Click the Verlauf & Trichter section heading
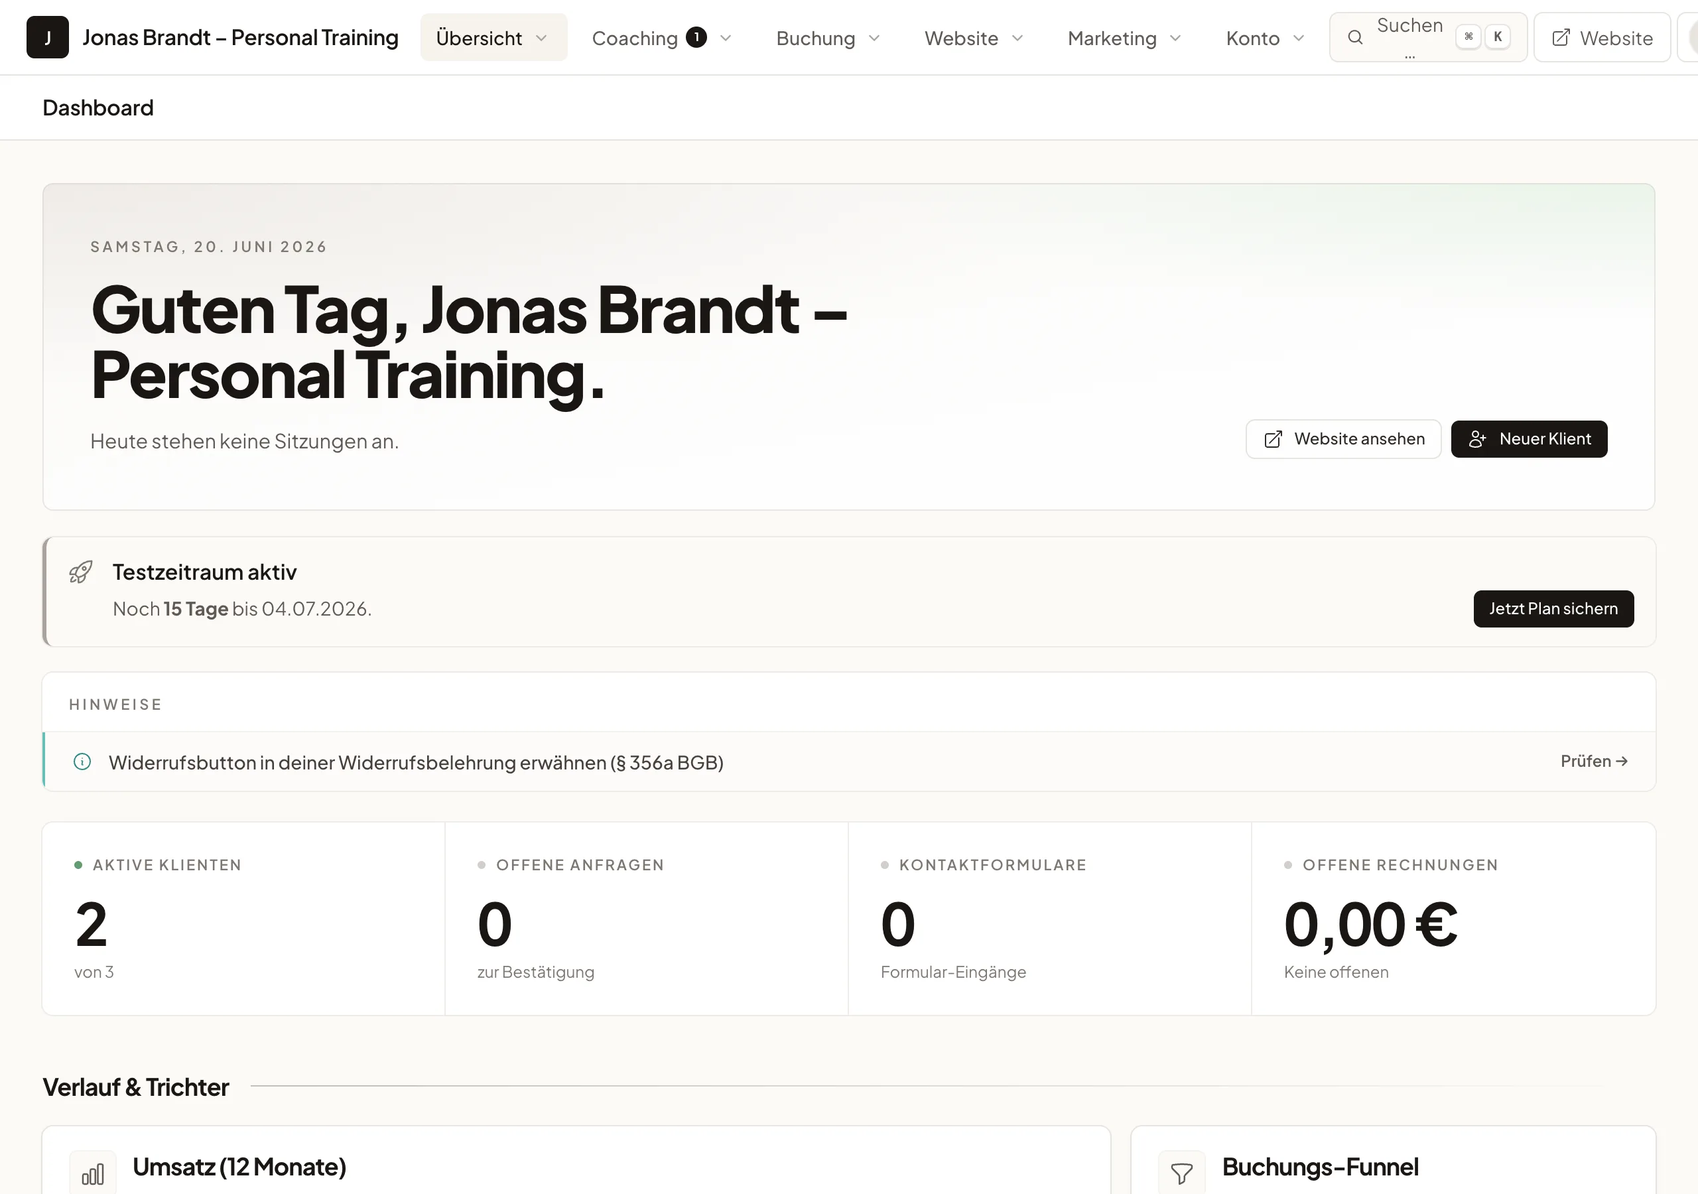Viewport: 1698px width, 1194px height. pyautogui.click(x=136, y=1087)
